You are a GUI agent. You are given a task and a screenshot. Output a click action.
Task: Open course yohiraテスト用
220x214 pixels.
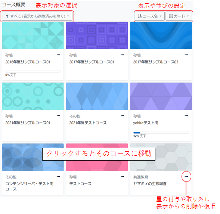coord(146,123)
